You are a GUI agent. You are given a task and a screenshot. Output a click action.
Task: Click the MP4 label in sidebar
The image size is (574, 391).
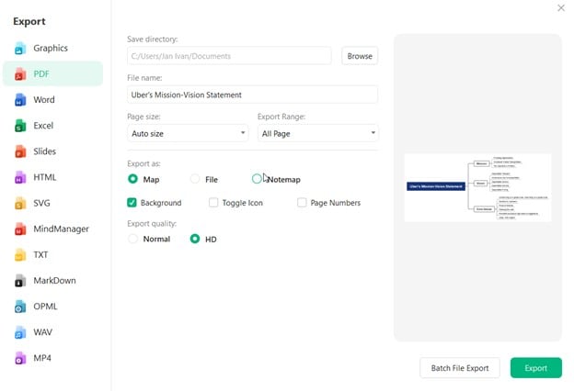[x=42, y=358]
